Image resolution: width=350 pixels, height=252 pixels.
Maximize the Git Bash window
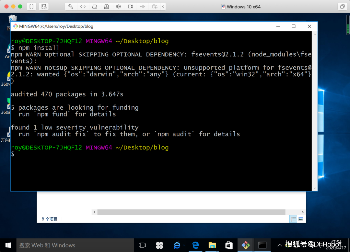294,26
